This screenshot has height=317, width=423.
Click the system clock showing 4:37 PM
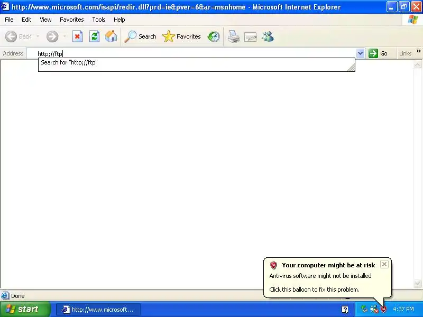tap(403, 309)
